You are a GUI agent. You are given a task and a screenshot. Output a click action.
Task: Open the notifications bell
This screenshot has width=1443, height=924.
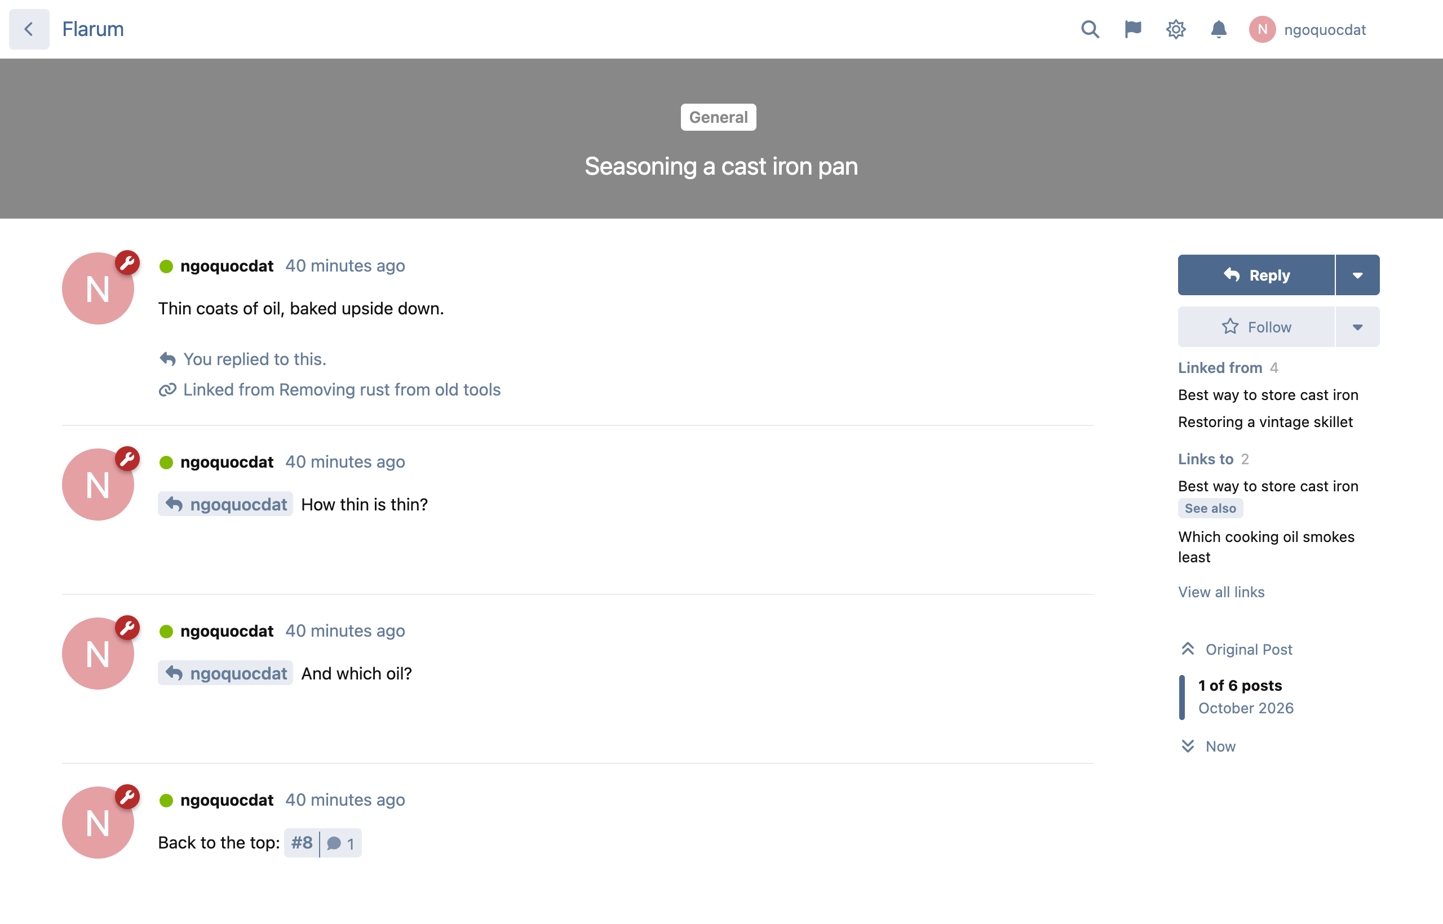pyautogui.click(x=1219, y=29)
